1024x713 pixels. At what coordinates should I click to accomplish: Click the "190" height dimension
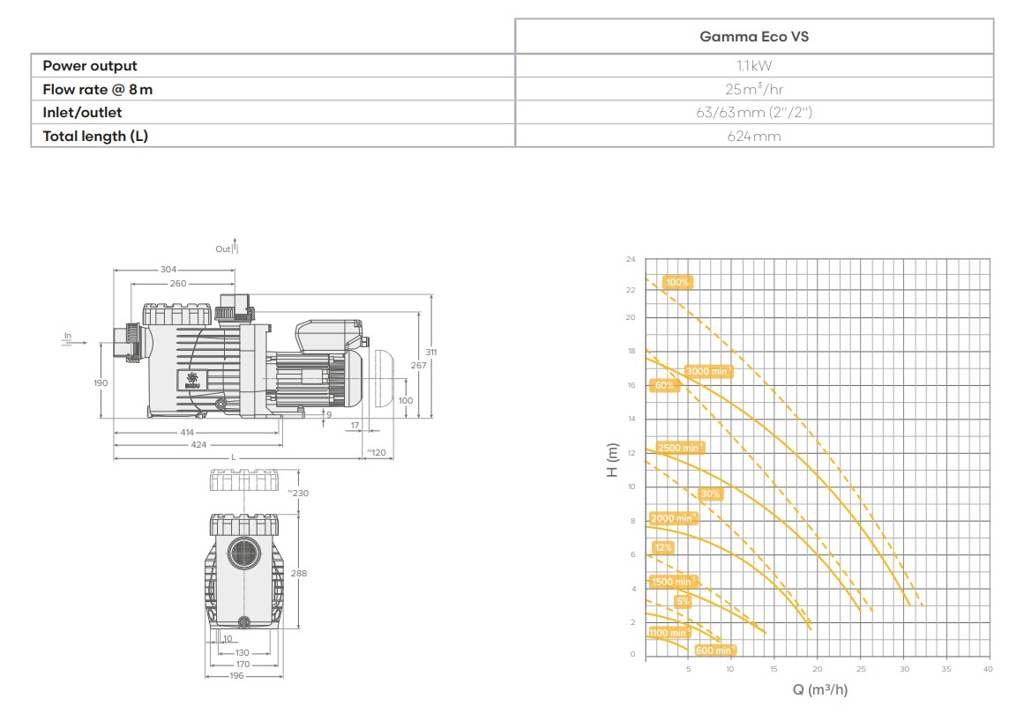pos(101,382)
